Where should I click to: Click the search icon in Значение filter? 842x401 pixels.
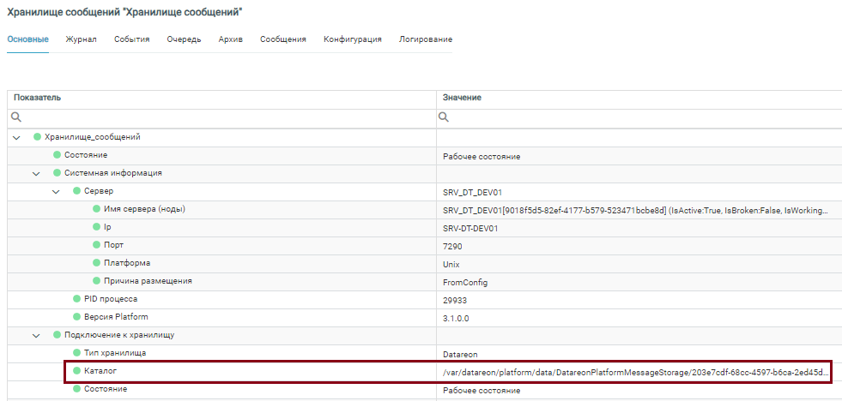[444, 117]
